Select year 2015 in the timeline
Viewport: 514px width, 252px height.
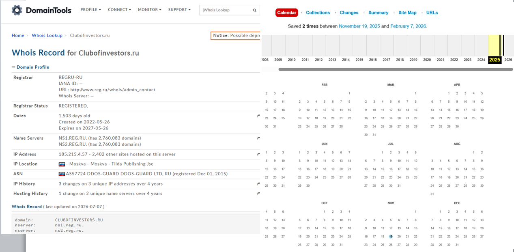359,60
